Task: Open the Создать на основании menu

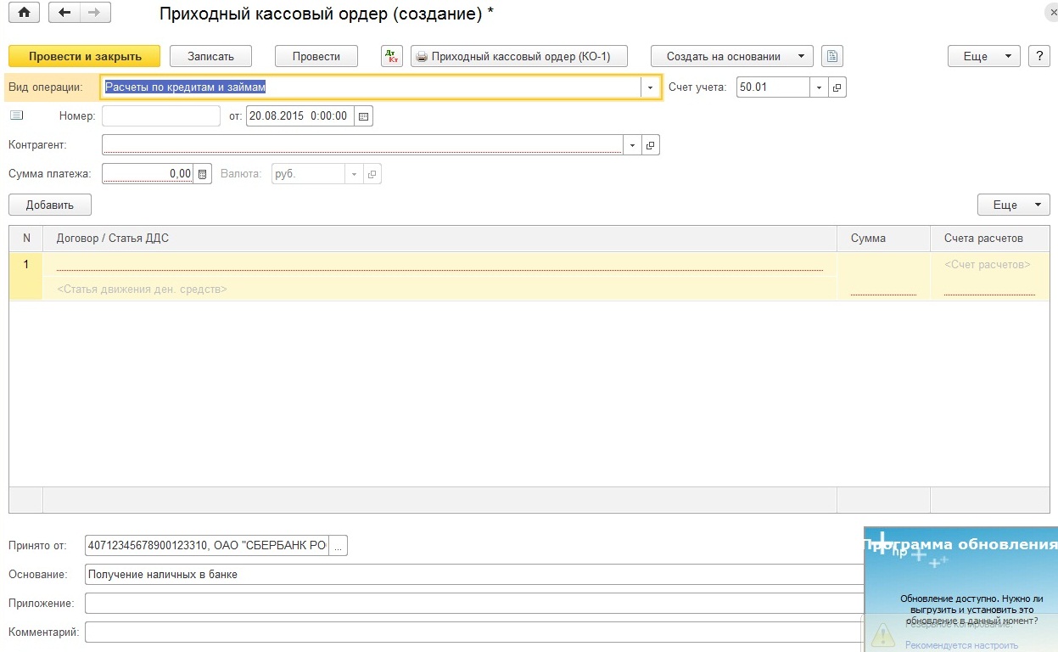Action: (x=731, y=56)
